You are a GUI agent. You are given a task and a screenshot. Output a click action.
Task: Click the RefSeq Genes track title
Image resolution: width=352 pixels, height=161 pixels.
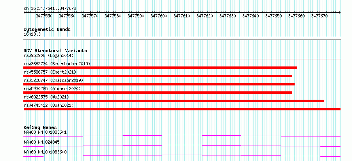tap(40, 127)
